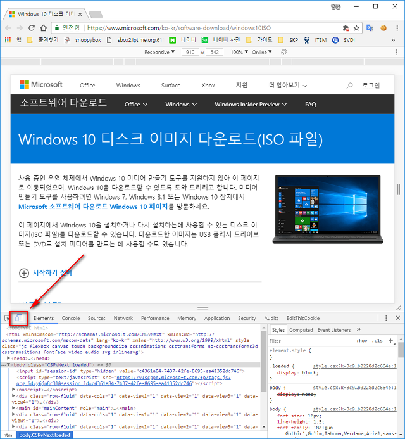Expand the Office dropdown in dark nav bar

coord(136,105)
